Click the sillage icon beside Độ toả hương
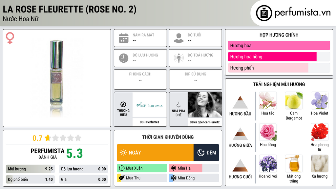The height and width of the screenshot is (189, 336). (x=179, y=58)
